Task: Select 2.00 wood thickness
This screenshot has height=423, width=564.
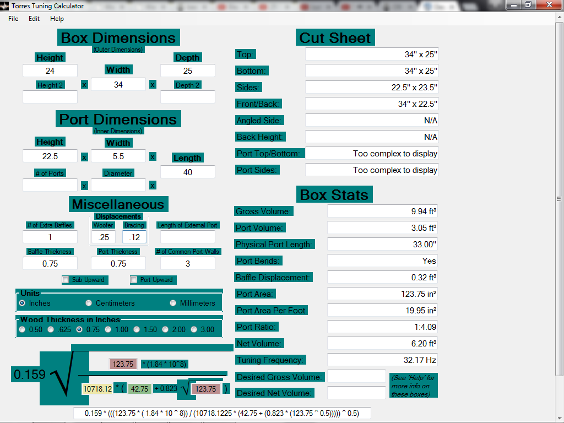Action: pos(165,329)
